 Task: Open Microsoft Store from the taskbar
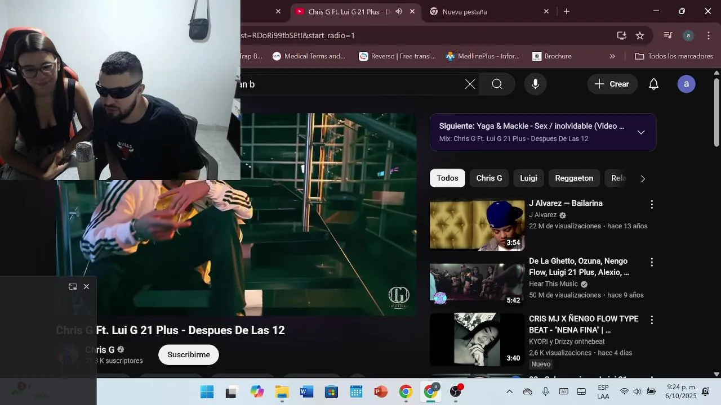click(331, 391)
